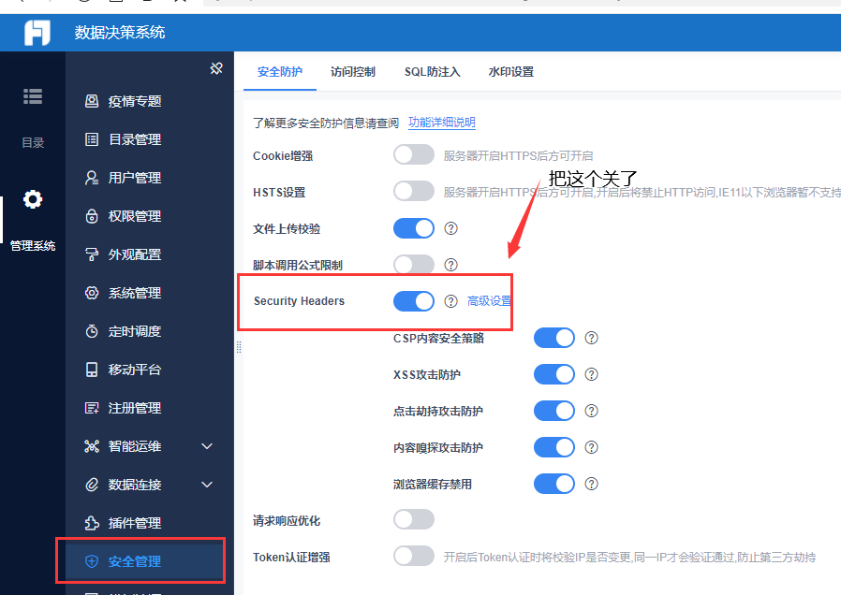841x595 pixels.
Task: Expand 数据连接 submenu chevron
Action: 207,485
